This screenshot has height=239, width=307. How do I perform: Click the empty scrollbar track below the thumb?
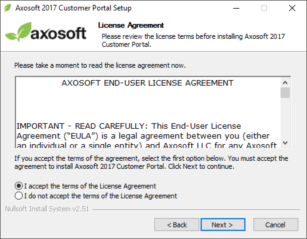285,118
